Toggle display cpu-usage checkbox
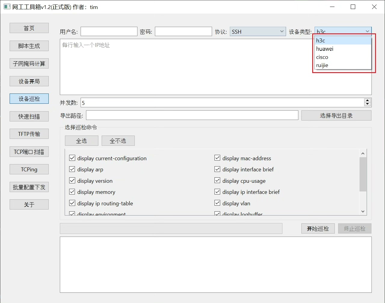Viewport: 385px width, 303px height. click(217, 181)
